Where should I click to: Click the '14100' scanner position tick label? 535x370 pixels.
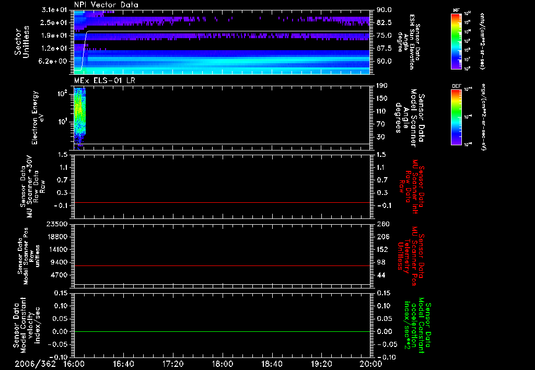click(56, 249)
